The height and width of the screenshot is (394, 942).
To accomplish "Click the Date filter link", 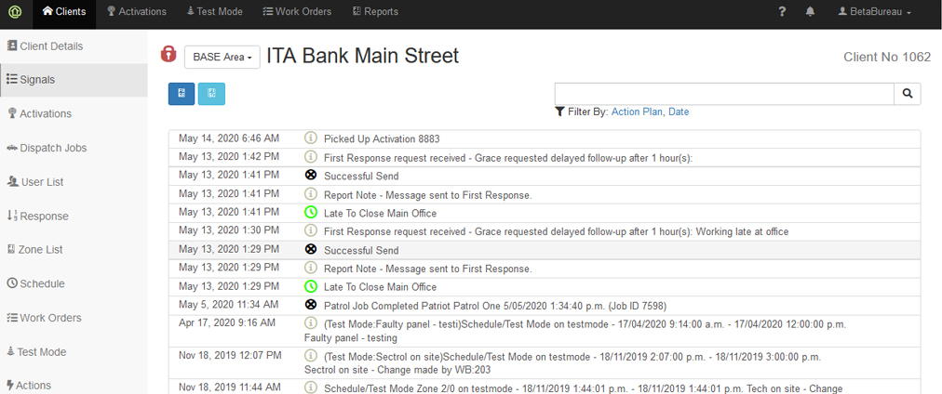I will tap(679, 112).
